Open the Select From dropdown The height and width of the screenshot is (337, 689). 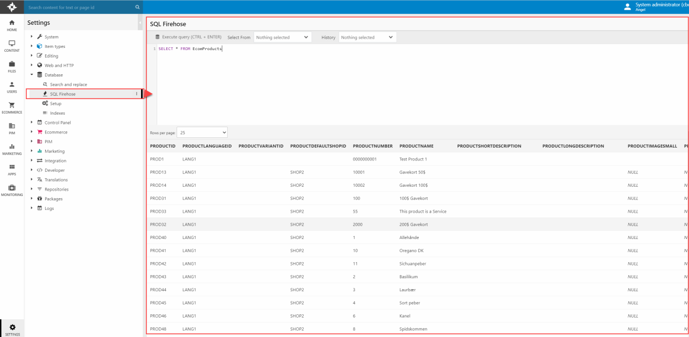click(282, 37)
